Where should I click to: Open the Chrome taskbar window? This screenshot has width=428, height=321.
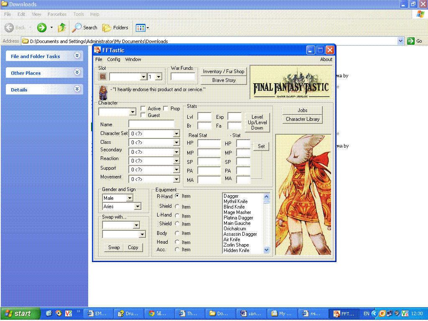(x=159, y=313)
